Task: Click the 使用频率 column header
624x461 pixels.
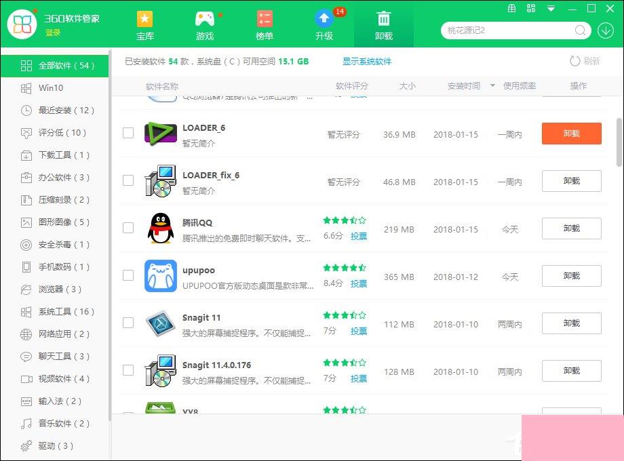Action: click(520, 86)
